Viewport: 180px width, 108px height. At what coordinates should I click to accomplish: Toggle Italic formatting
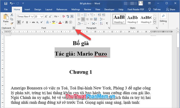pos(23,22)
